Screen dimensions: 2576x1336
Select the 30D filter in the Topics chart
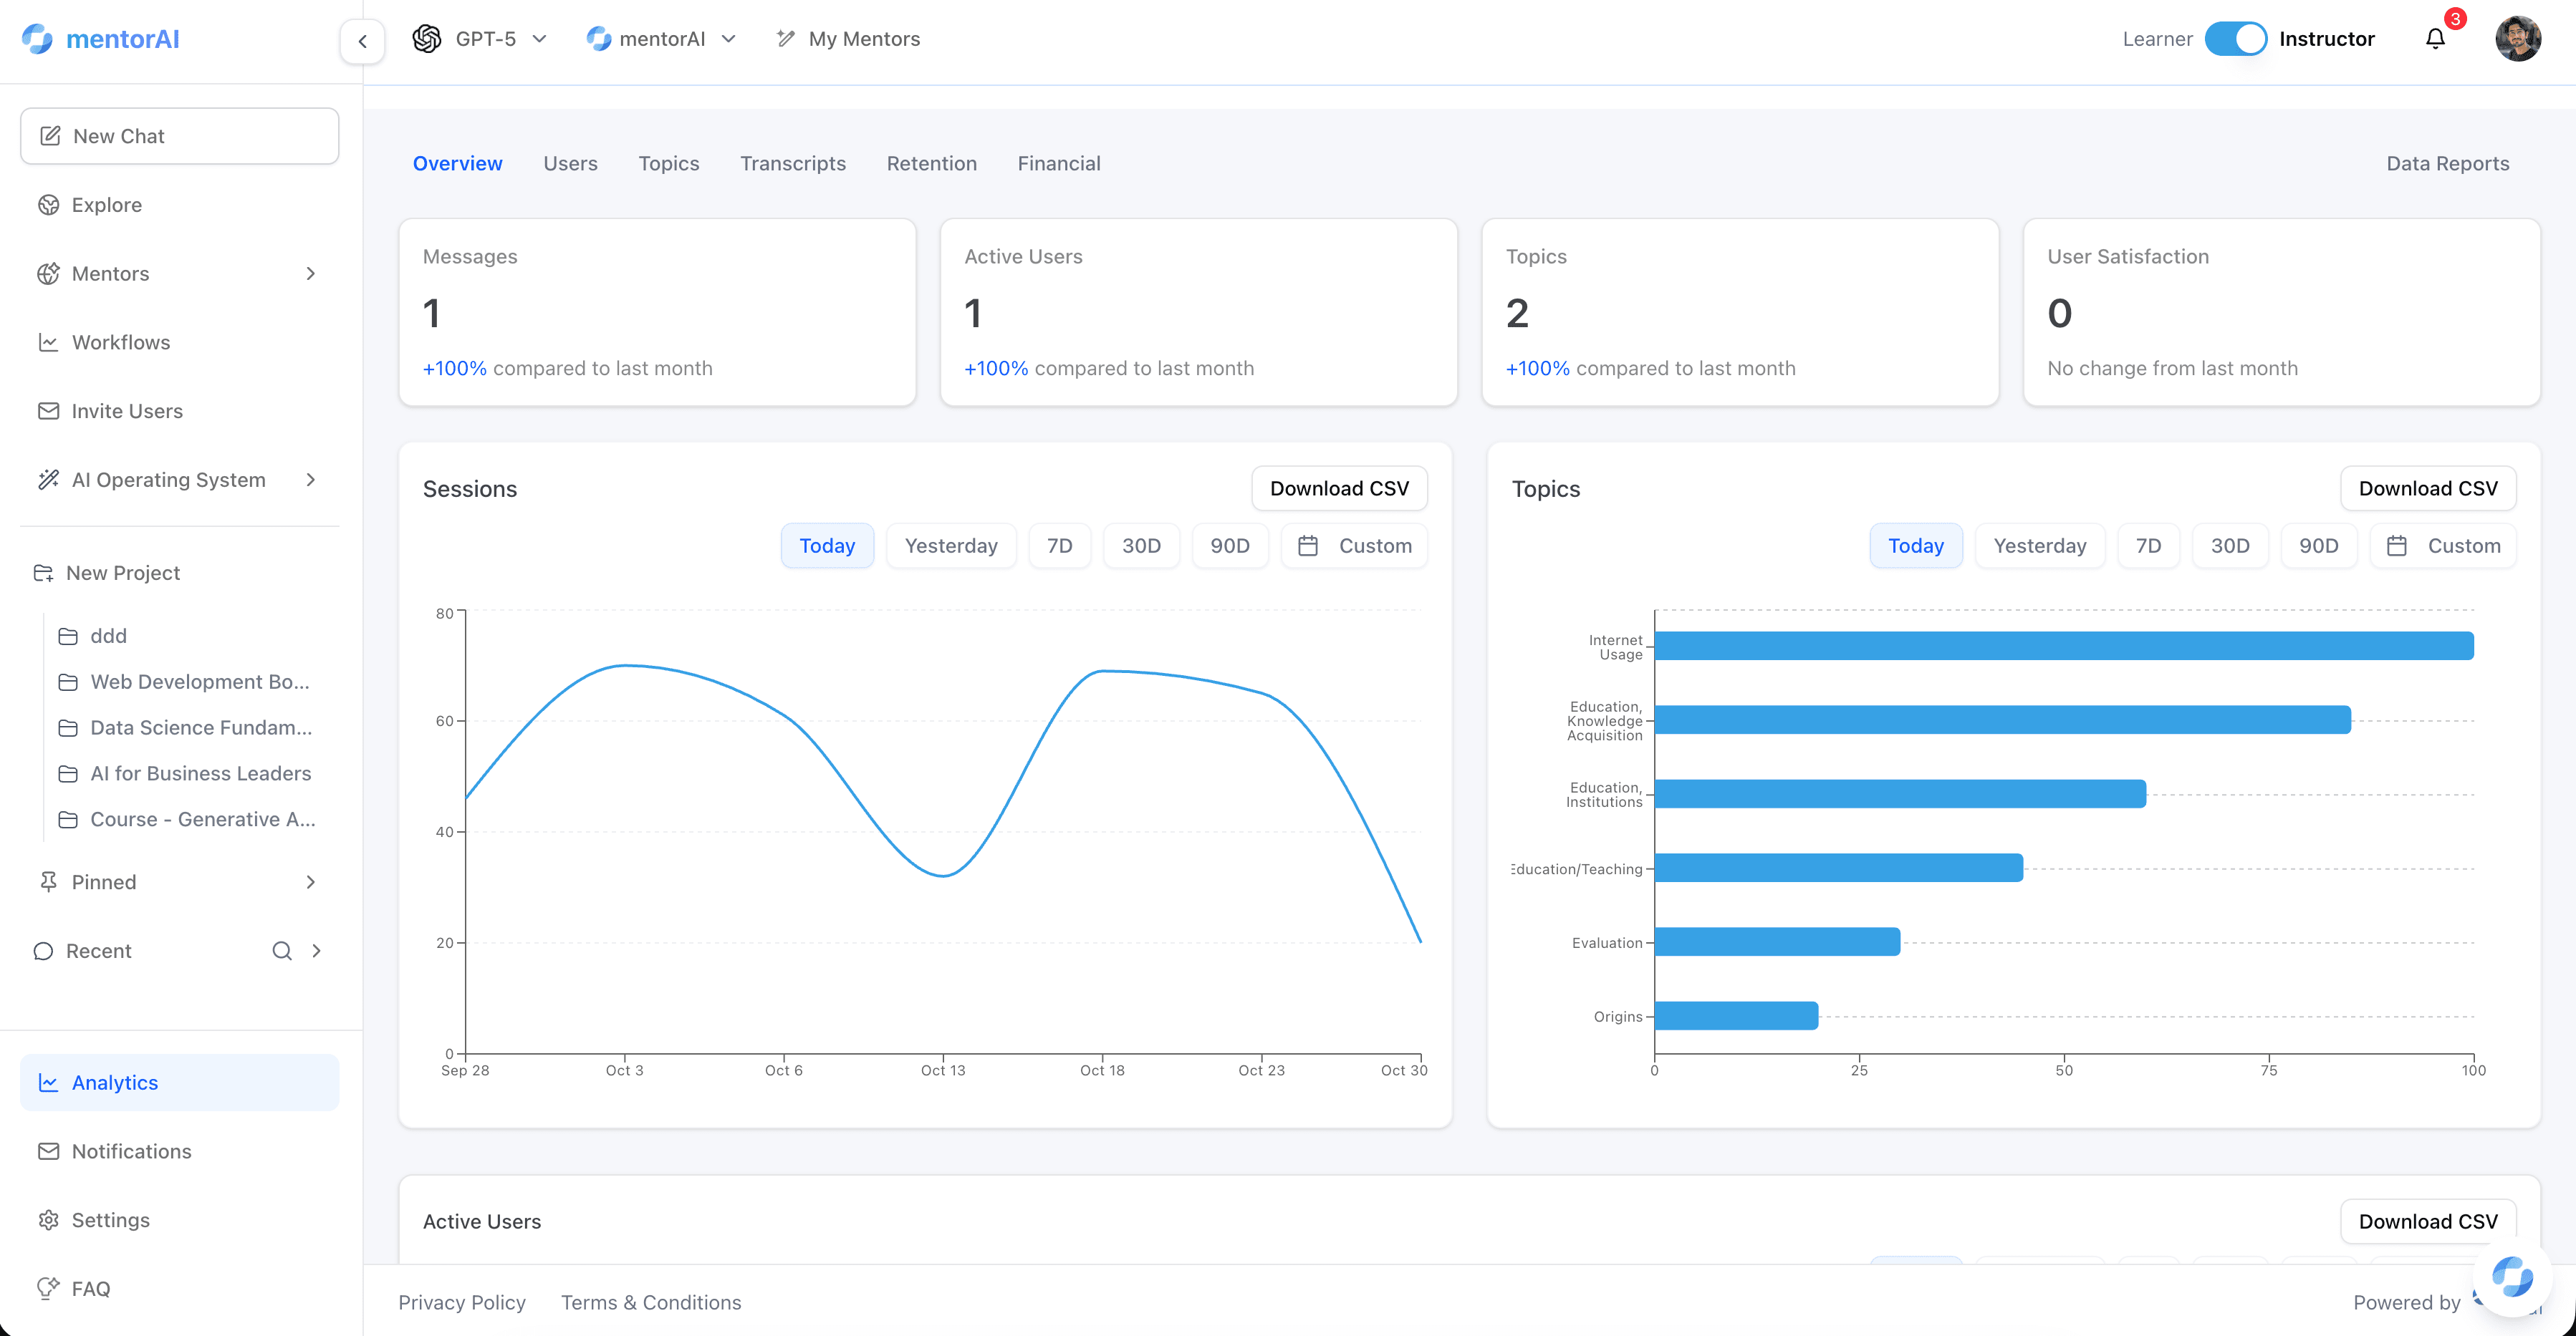tap(2231, 546)
